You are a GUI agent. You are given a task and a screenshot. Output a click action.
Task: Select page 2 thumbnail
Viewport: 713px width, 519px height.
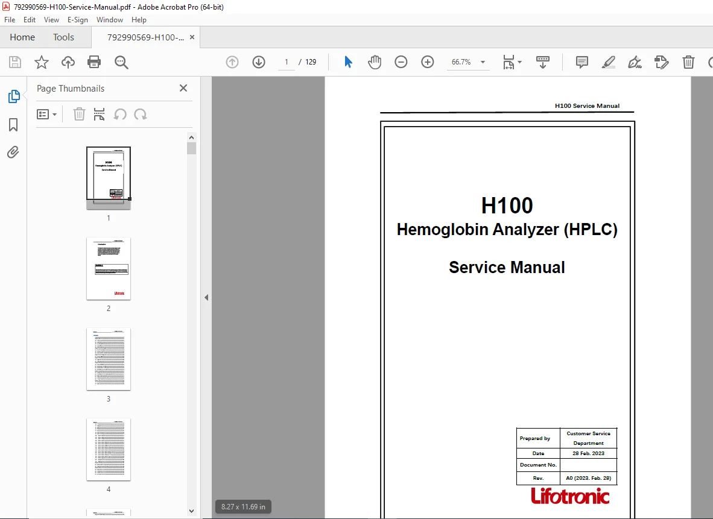(109, 269)
